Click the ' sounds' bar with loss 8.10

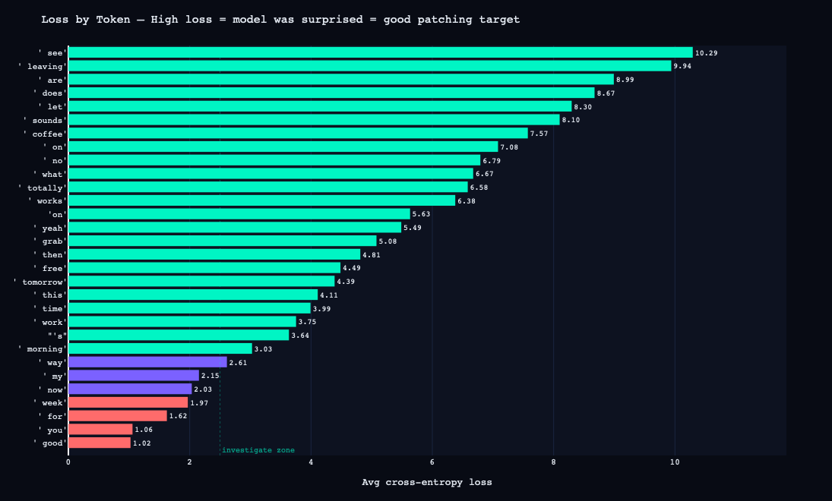314,120
